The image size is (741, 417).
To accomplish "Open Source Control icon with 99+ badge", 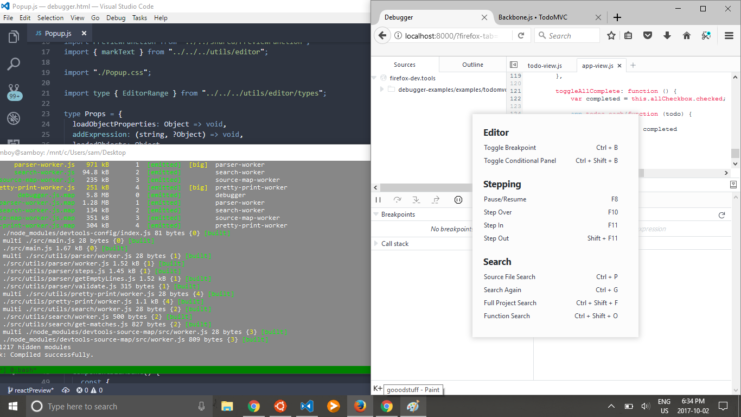I will tap(14, 91).
